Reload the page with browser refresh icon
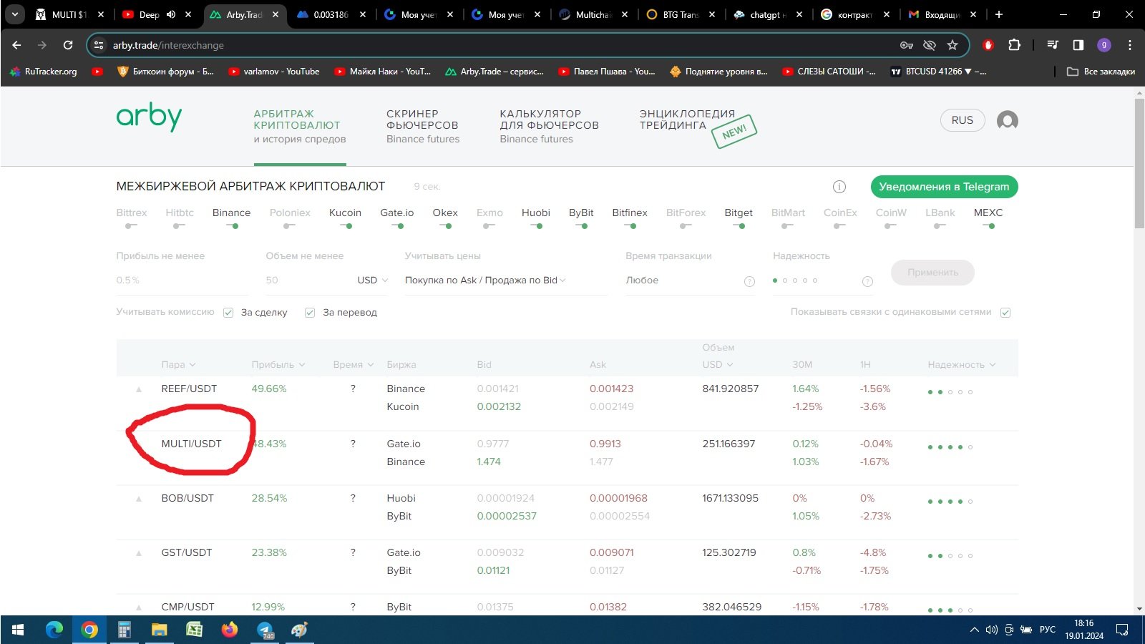The image size is (1145, 644). coord(68,45)
